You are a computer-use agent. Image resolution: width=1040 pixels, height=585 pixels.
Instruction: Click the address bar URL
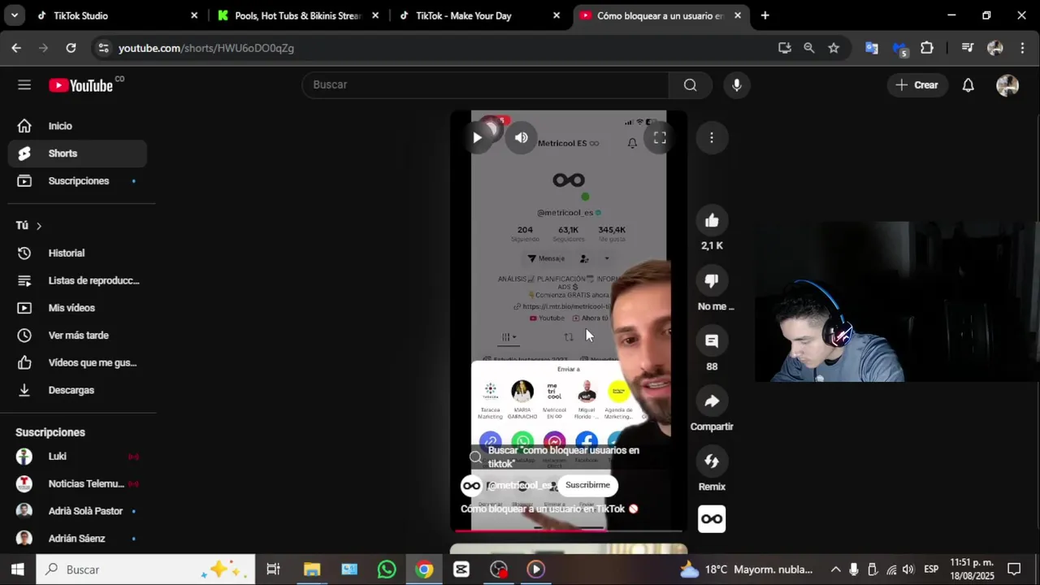(206, 48)
